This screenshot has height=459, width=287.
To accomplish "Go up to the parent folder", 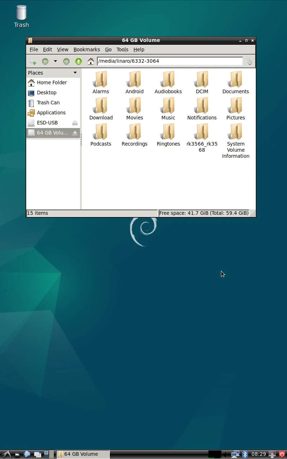I will (79, 61).
